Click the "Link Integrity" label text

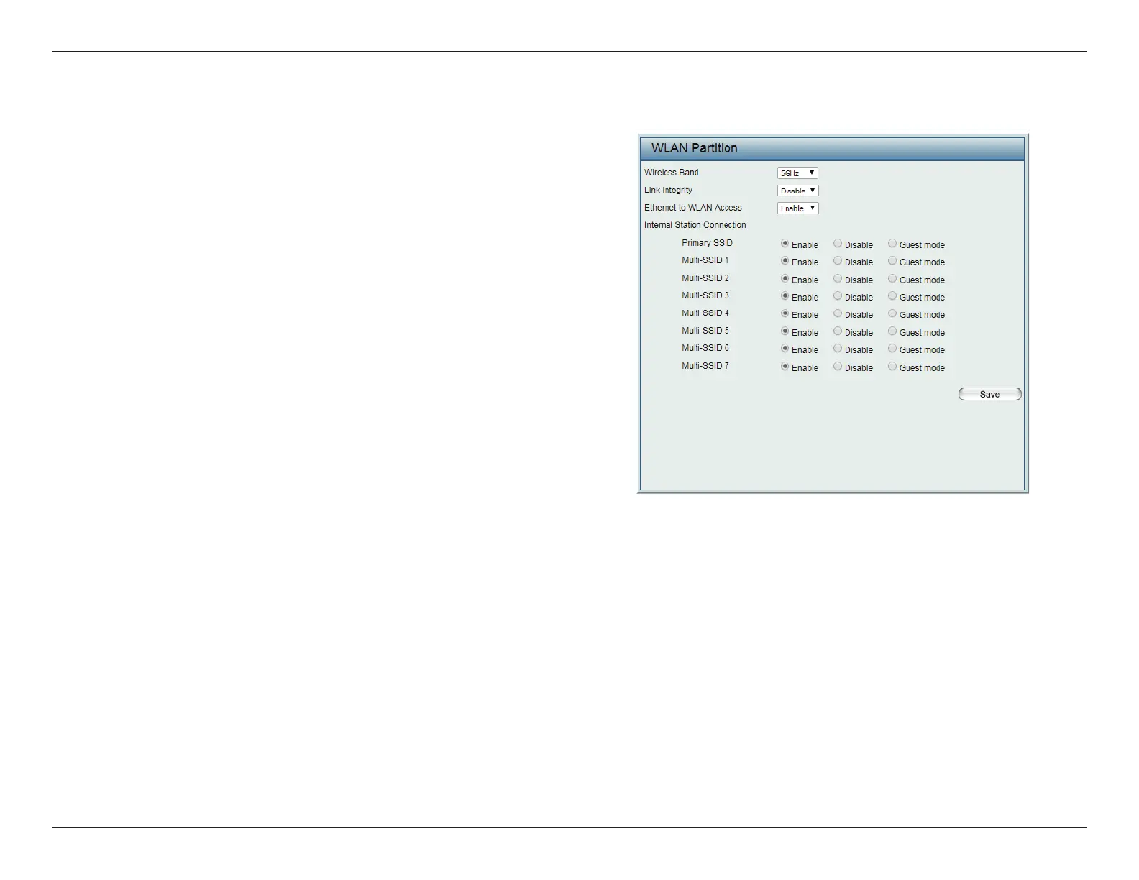click(668, 190)
